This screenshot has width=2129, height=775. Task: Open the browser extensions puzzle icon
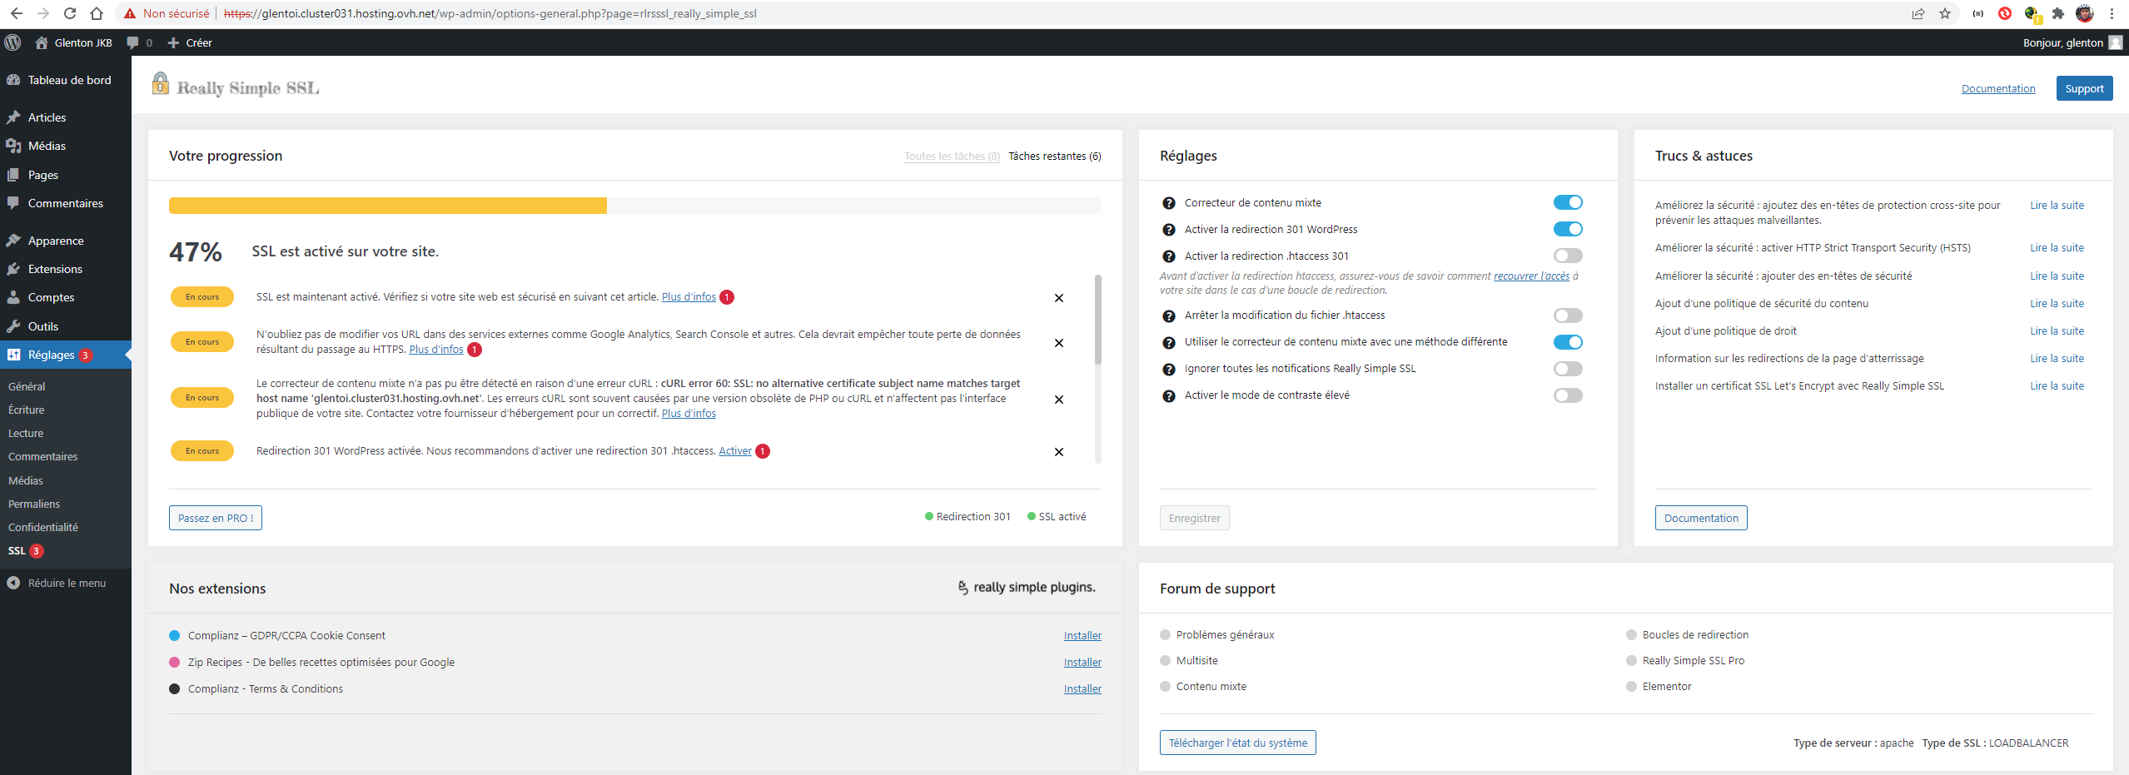coord(2057,13)
